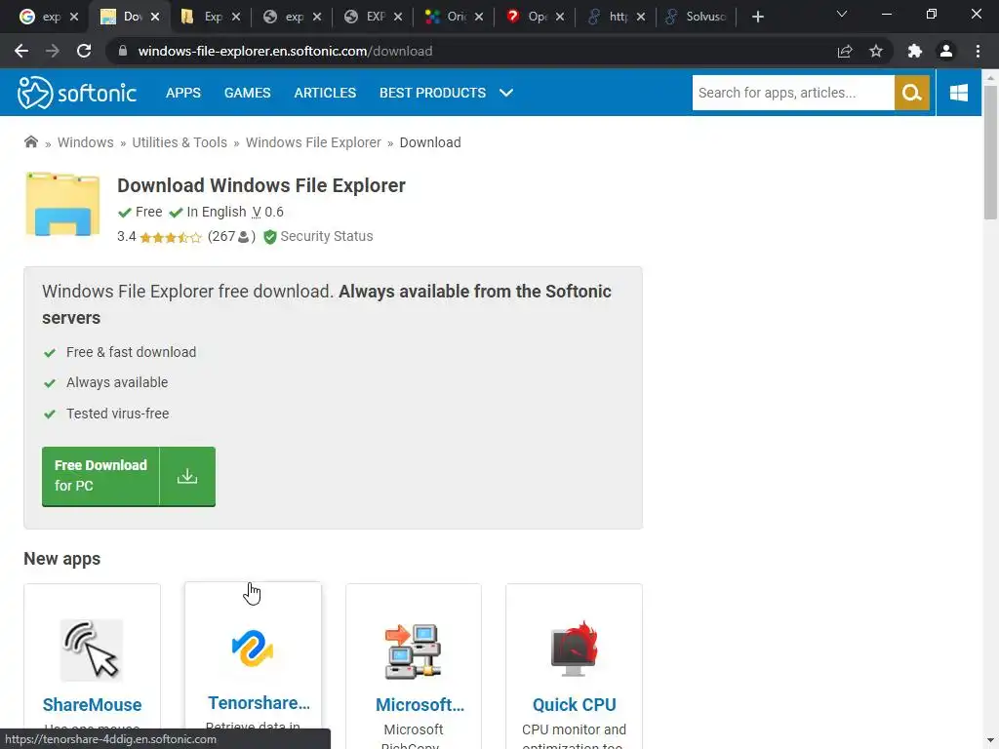The width and height of the screenshot is (999, 749).
Task: Open BEST PRODUCTS menu
Action: pyautogui.click(x=432, y=93)
